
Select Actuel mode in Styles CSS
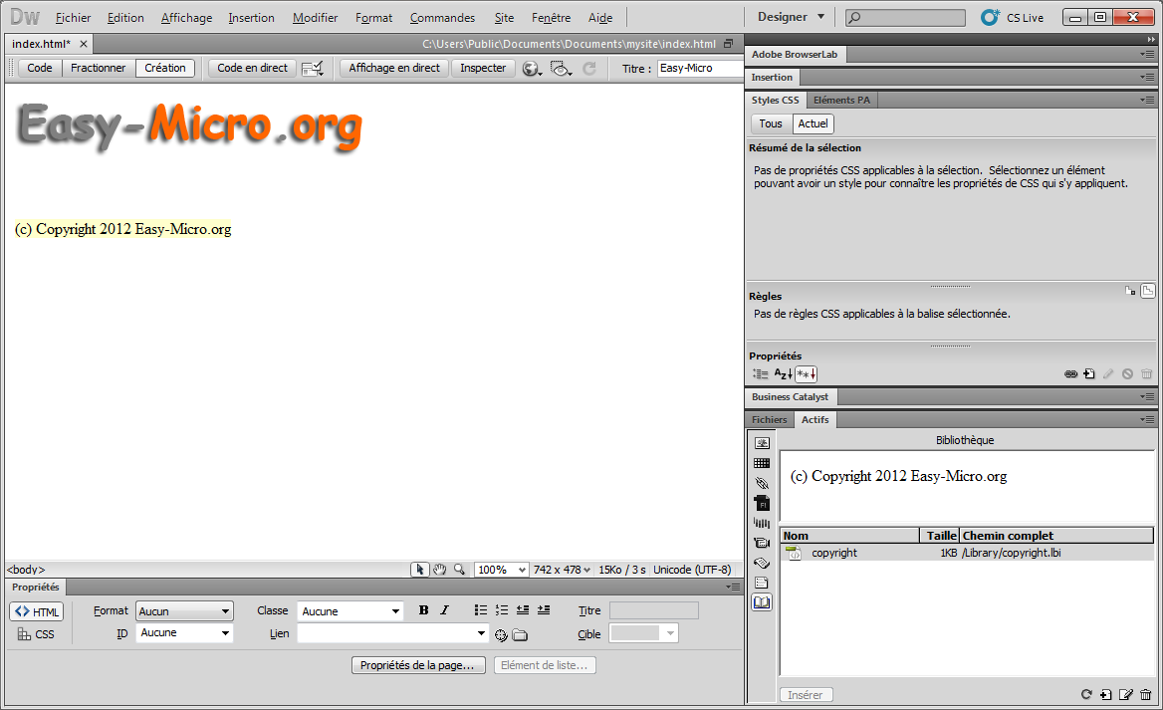point(813,123)
